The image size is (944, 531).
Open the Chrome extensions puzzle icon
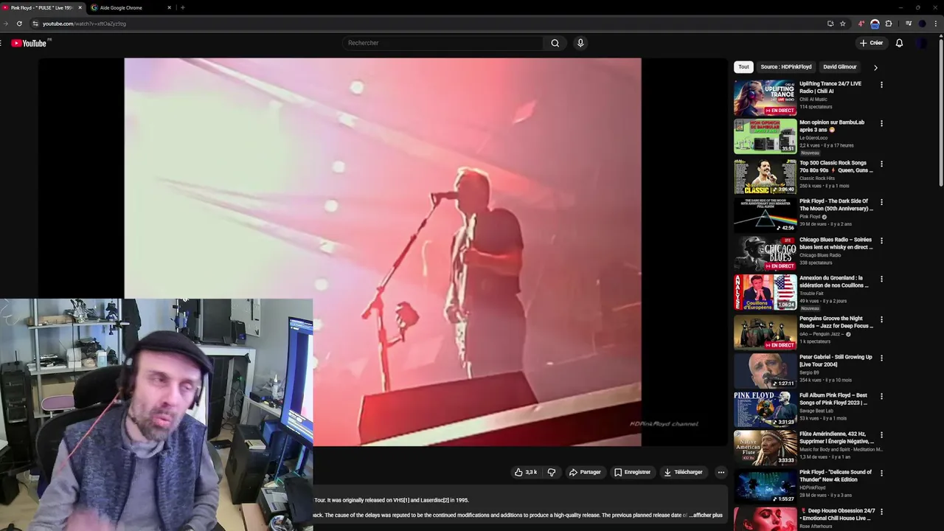pyautogui.click(x=889, y=24)
